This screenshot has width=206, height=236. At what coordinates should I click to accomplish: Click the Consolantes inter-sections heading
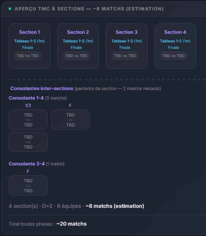click(x=42, y=88)
